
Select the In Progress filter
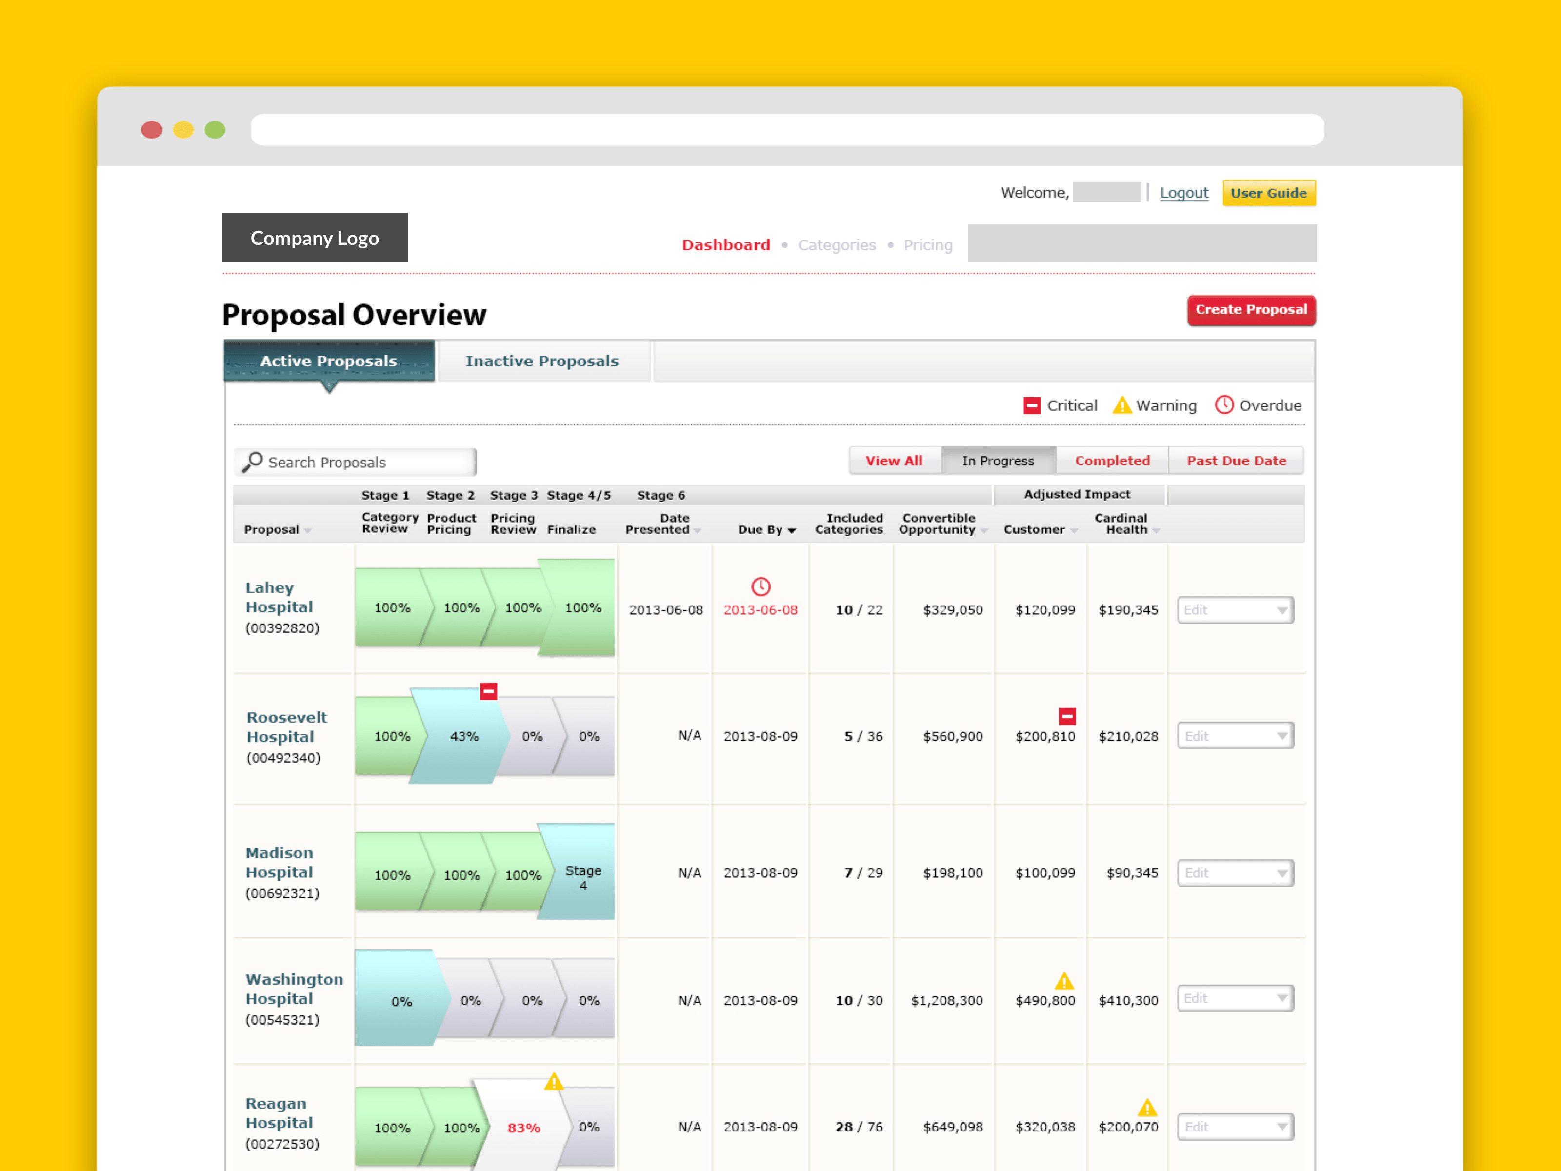998,461
